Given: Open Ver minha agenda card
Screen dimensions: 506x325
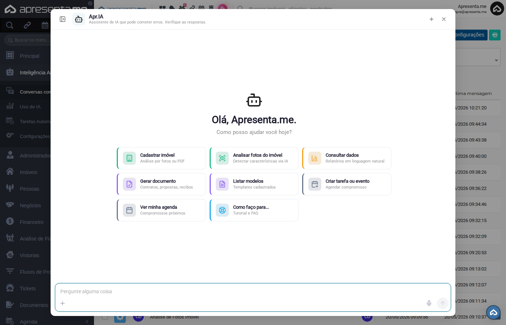Looking at the screenshot, I should point(161,210).
